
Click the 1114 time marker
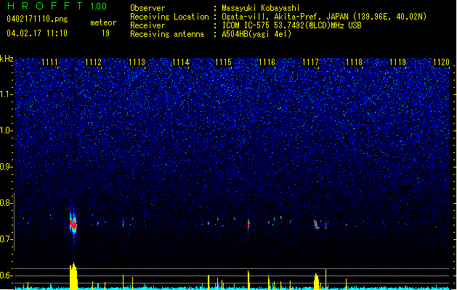180,62
